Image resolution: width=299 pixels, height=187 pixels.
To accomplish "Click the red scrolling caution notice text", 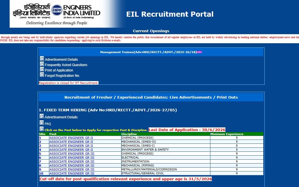I will (149, 39).
